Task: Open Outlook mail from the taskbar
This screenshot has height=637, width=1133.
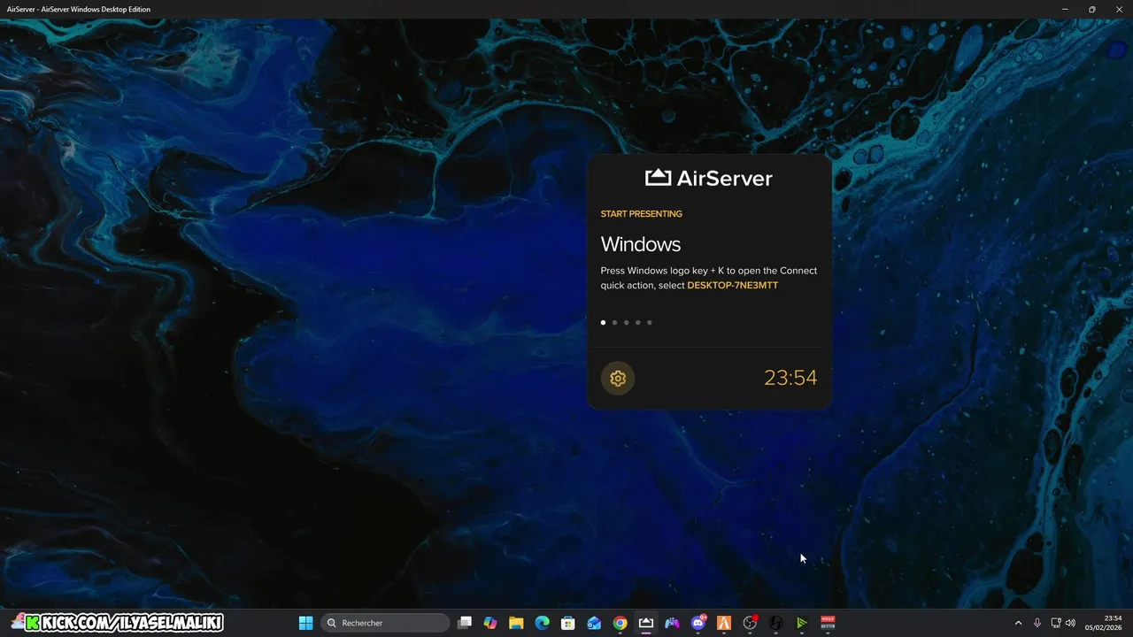Action: click(594, 623)
